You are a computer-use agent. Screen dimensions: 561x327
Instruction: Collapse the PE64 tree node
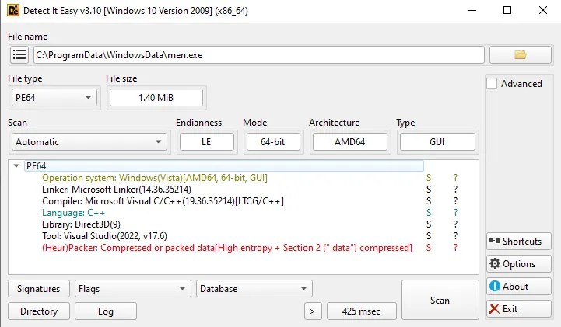[16, 165]
